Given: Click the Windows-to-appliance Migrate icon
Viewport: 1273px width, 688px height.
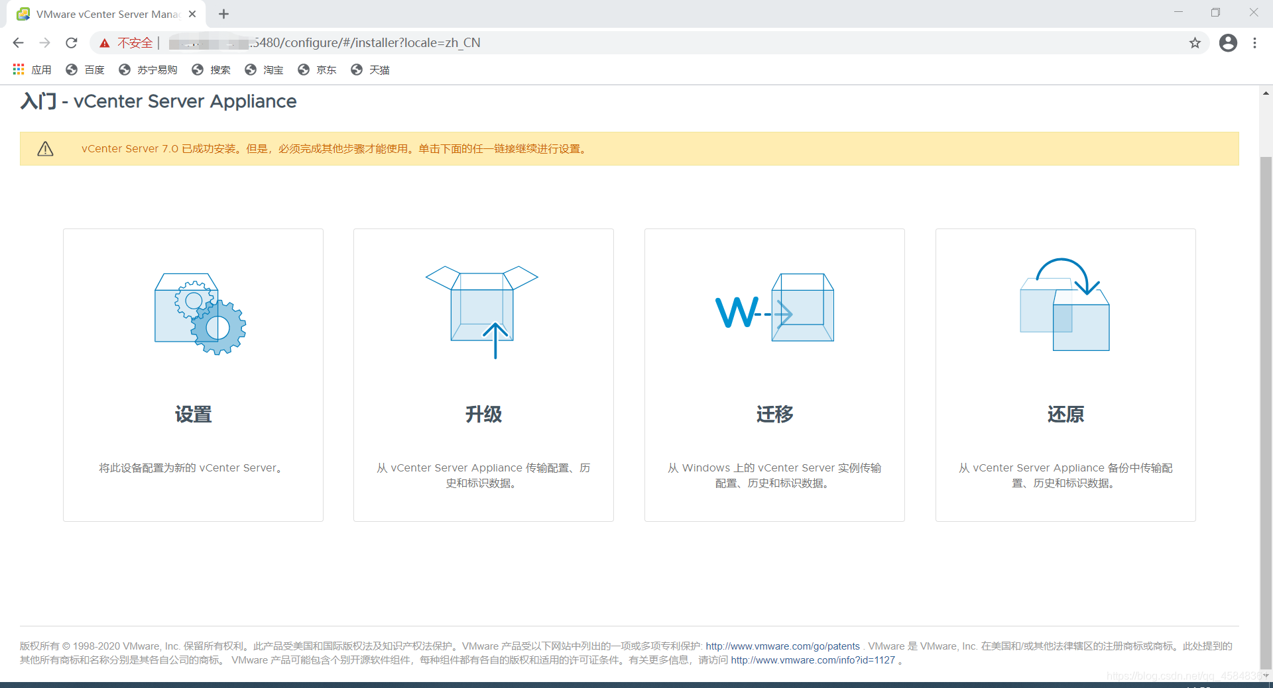Looking at the screenshot, I should coord(774,307).
